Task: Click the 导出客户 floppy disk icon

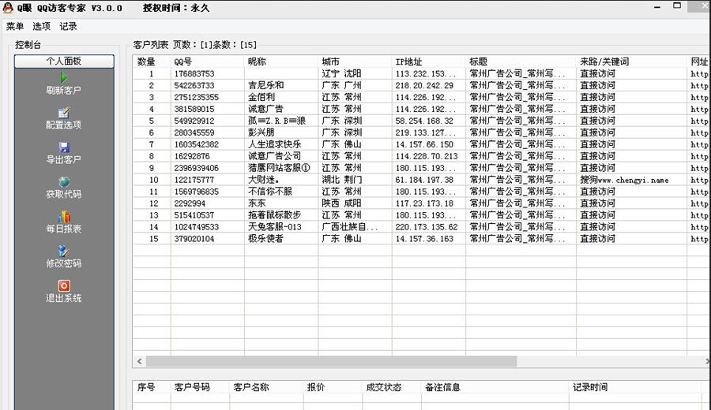Action: 64,147
